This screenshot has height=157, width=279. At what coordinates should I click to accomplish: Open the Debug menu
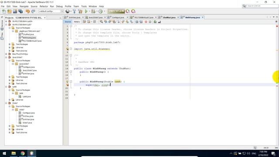(x=59, y=6)
